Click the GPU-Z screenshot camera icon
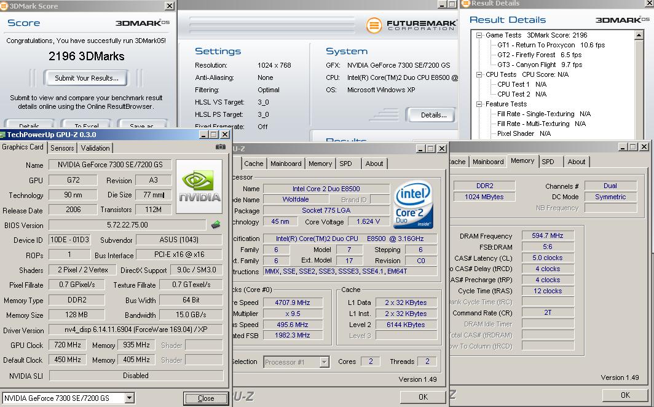This screenshot has width=654, height=407. [221, 147]
